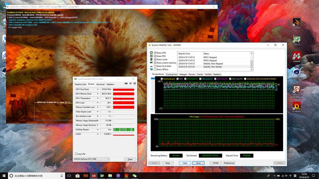Click the CPUID button in AIDA64
319x179 pixels.
pos(216,163)
